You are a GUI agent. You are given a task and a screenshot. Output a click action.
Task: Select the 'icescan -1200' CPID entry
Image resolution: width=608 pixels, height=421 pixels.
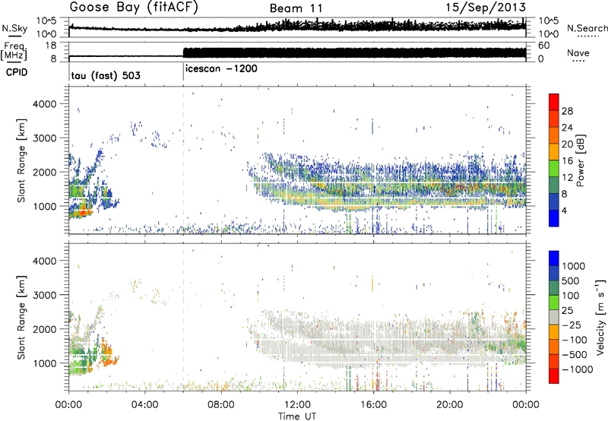pyautogui.click(x=221, y=68)
